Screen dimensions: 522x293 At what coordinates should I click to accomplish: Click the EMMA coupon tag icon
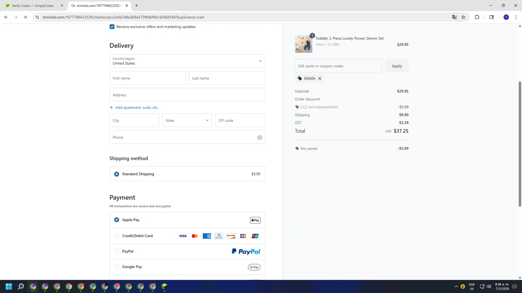300,78
